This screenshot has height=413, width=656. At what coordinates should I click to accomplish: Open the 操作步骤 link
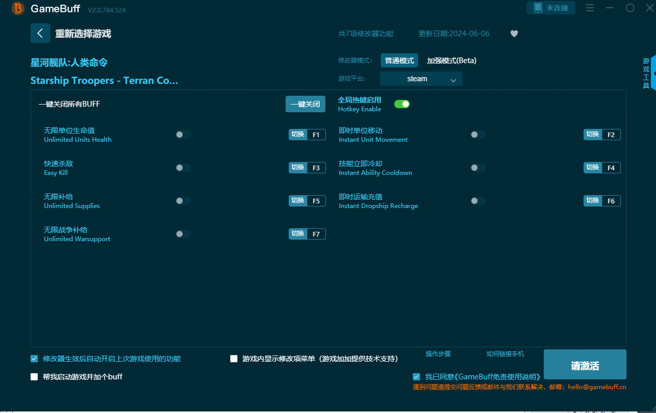click(438, 354)
